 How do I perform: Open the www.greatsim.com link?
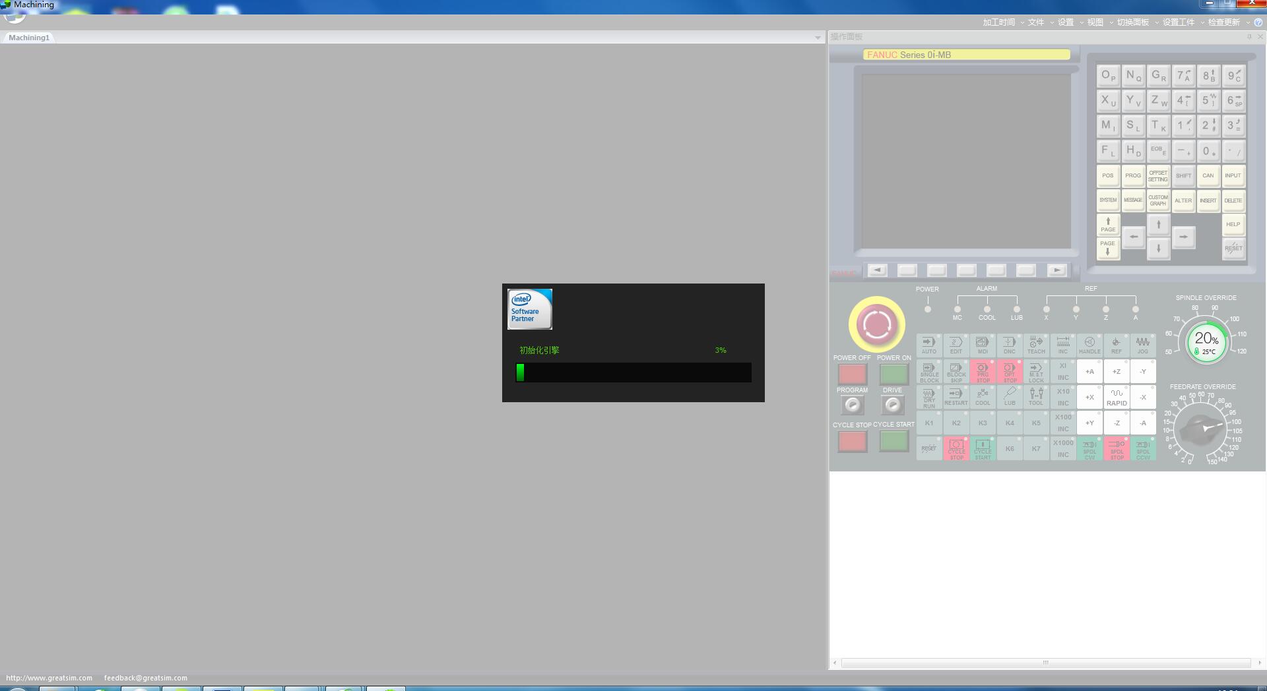[49, 678]
